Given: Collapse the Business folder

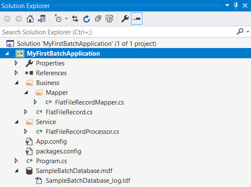Looking at the screenshot, I should 17,83.
